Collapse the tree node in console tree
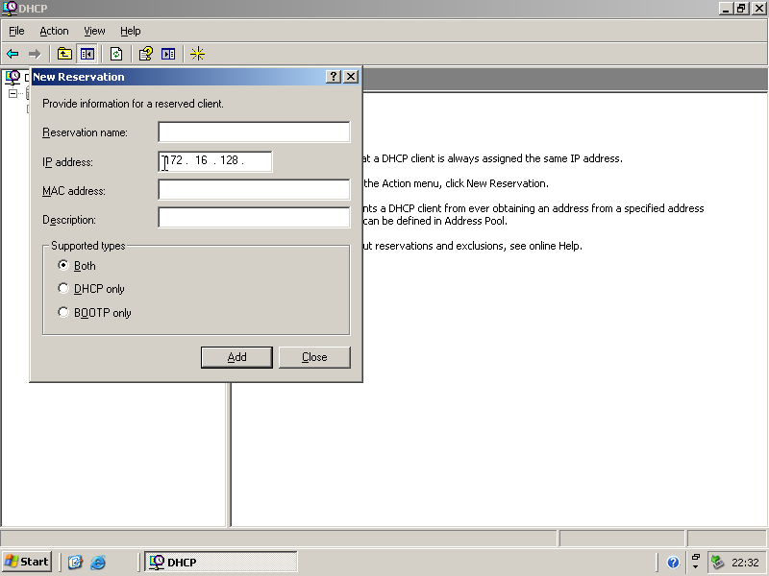 coord(13,94)
